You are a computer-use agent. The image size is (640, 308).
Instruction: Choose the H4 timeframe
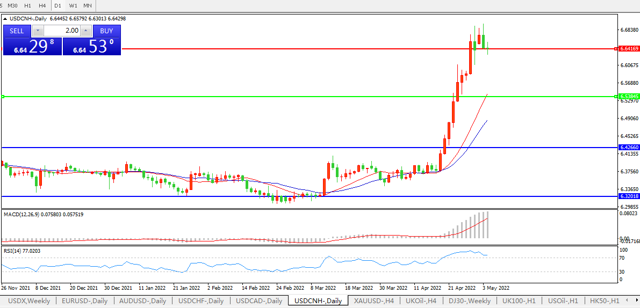(42, 5)
